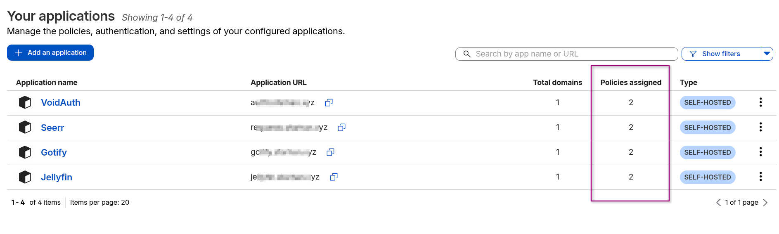Image resolution: width=779 pixels, height=234 pixels.
Task: Copy the Seerr application URL
Action: tap(341, 127)
